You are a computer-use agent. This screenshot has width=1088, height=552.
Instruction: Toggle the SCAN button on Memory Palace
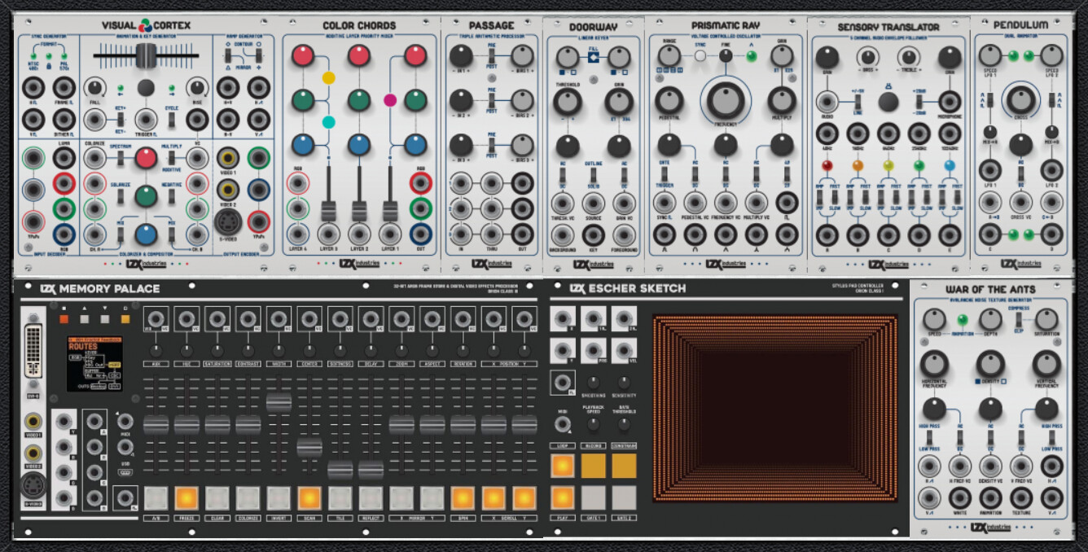(x=309, y=497)
